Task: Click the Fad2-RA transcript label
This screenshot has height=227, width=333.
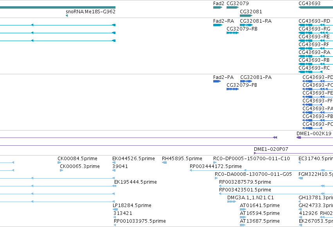Action: coord(223,21)
